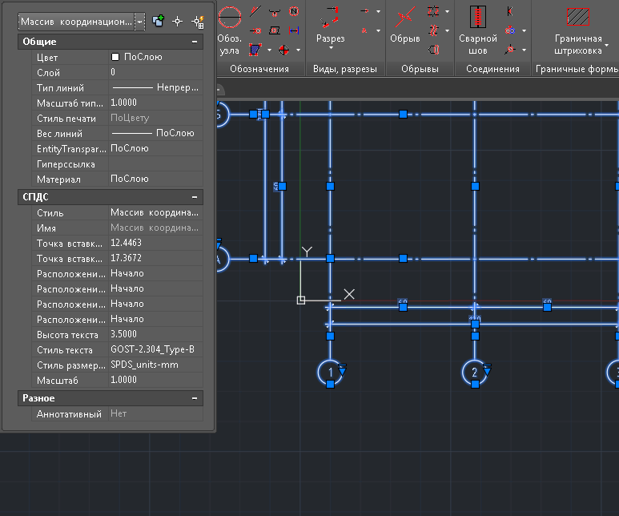Click the Стиль текста GOST-2.304_Type-B field
This screenshot has height=516, width=619.
tap(152, 350)
